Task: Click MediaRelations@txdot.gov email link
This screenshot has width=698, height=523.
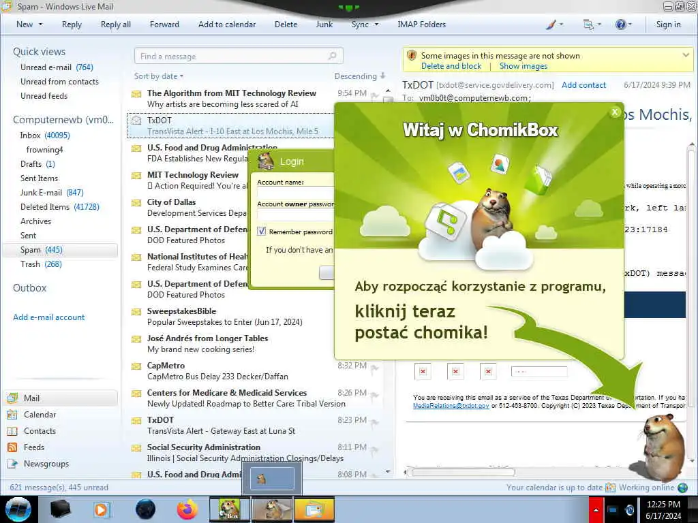Action: 451,406
